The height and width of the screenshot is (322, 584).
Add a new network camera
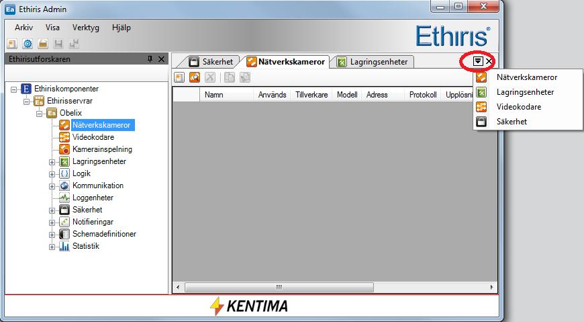[x=179, y=77]
